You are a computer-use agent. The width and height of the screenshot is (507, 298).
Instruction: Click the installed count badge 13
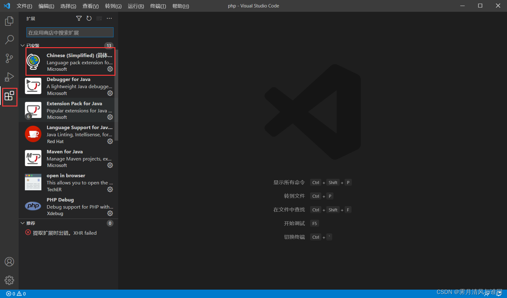click(x=109, y=46)
